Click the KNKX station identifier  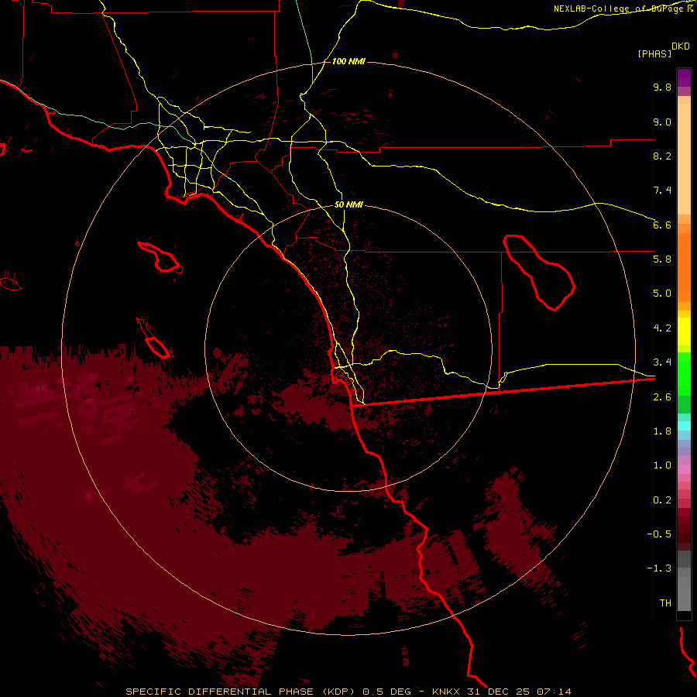pos(445,692)
